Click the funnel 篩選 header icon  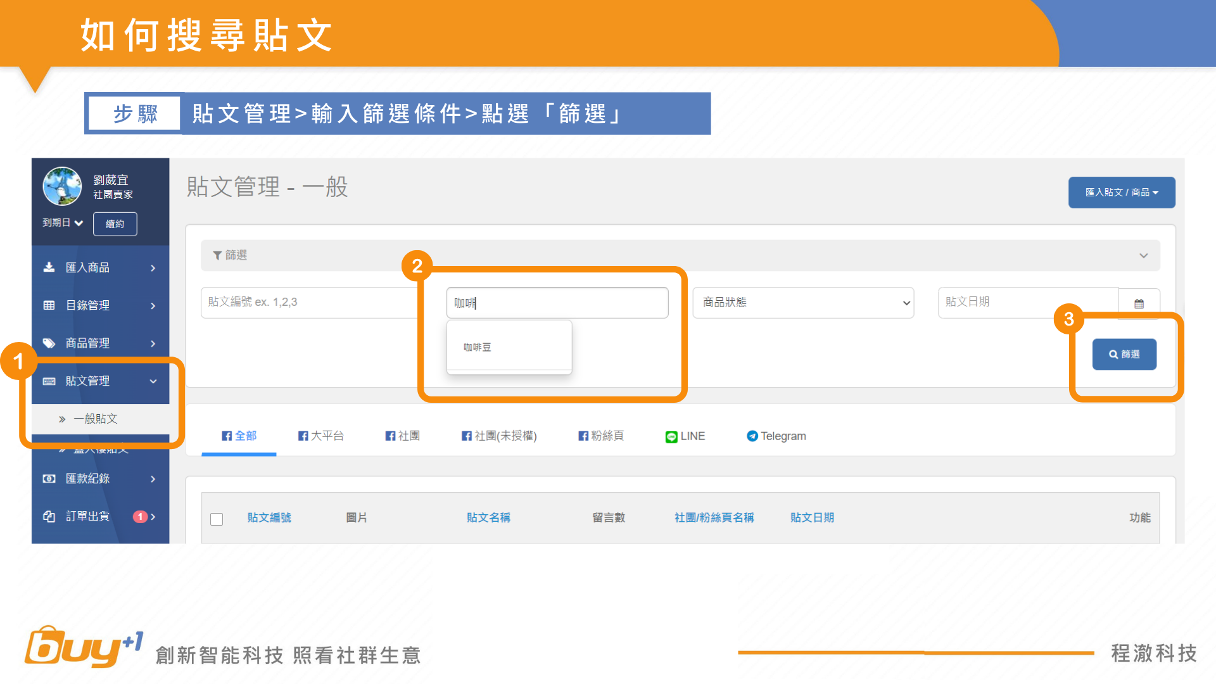pyautogui.click(x=217, y=255)
